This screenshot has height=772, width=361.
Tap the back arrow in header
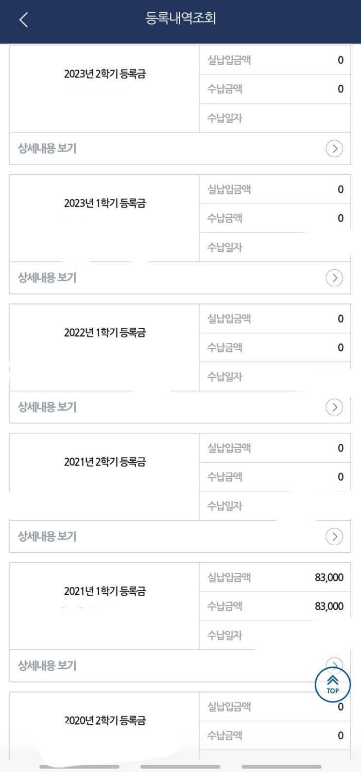[23, 20]
